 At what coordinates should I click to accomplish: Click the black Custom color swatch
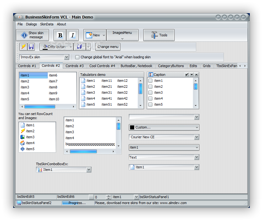tap(132, 128)
